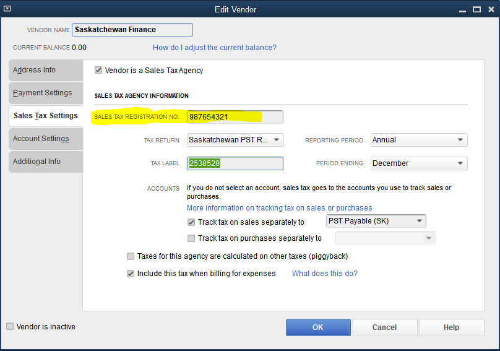Screen dimensions: 500x351
Task: Switch to the Address Info tab
Action: pyautogui.click(x=46, y=70)
